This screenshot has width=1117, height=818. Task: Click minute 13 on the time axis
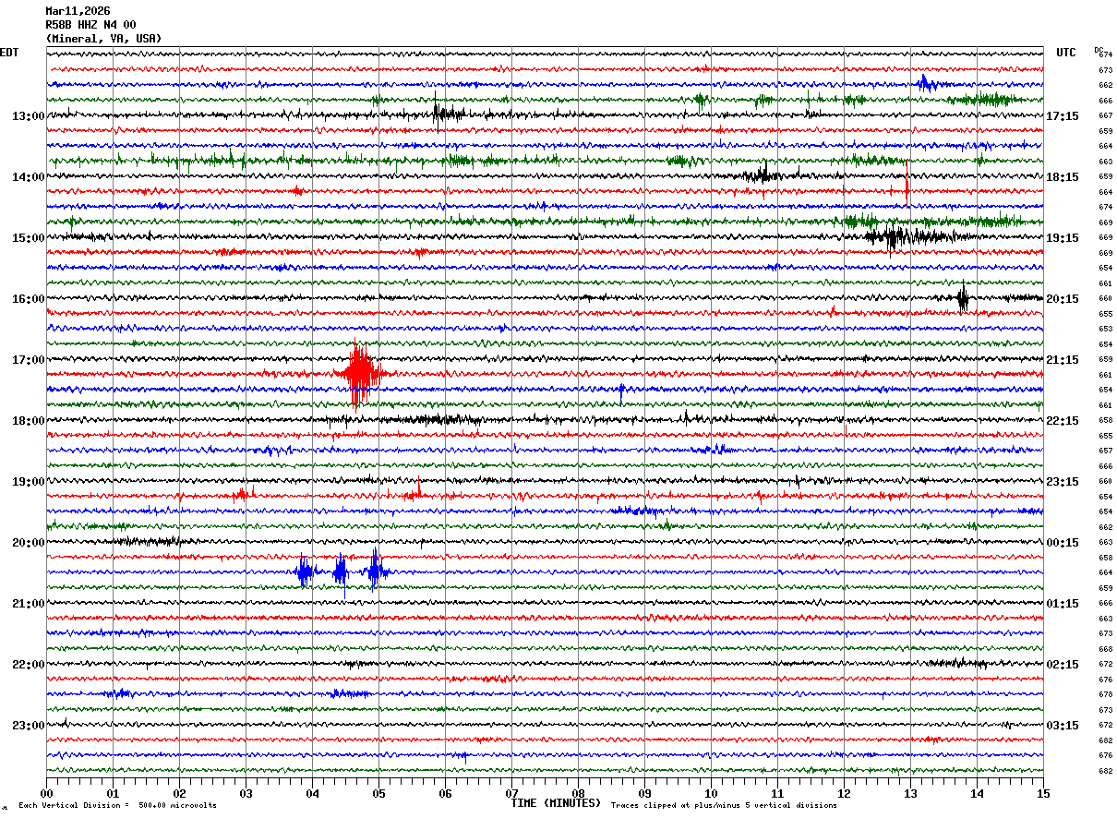coord(910,793)
